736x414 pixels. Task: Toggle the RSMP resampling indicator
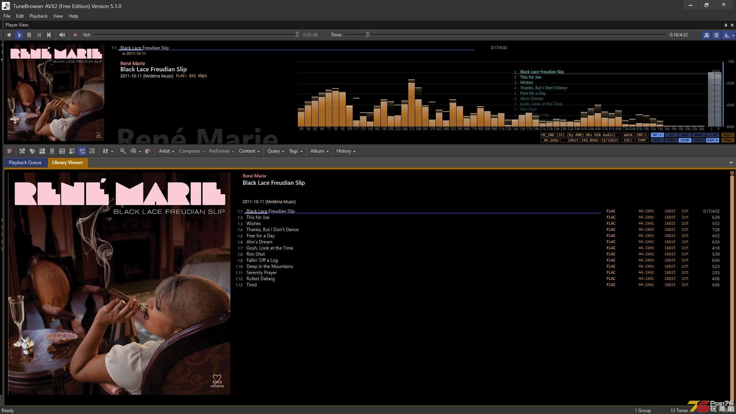tap(685, 140)
